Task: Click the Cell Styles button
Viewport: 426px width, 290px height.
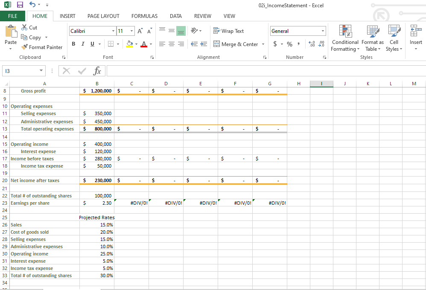Action: 394,38
